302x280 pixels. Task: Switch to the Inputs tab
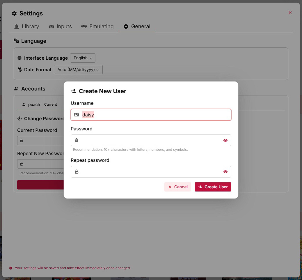[x=64, y=26]
